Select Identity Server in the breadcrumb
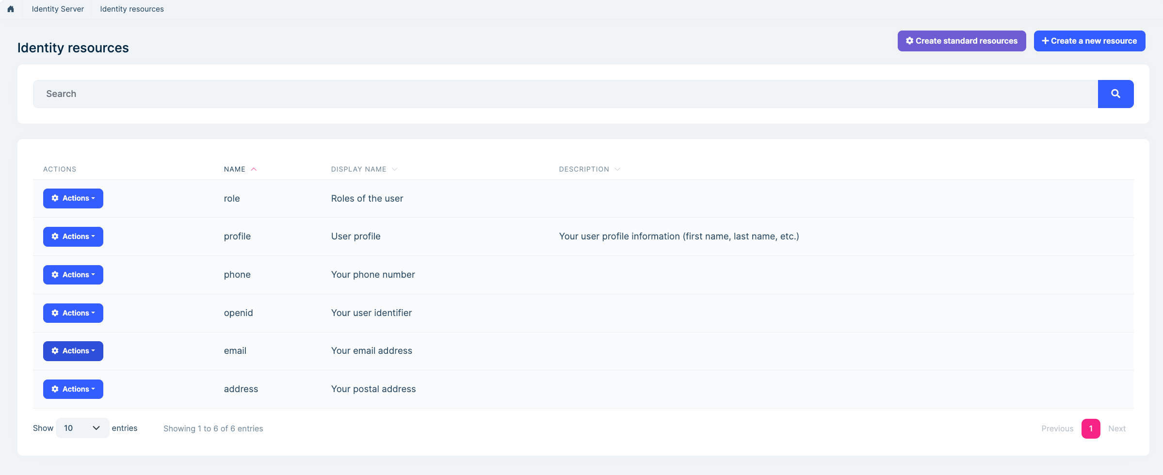Screen dimensions: 1163x475 (x=57, y=9)
